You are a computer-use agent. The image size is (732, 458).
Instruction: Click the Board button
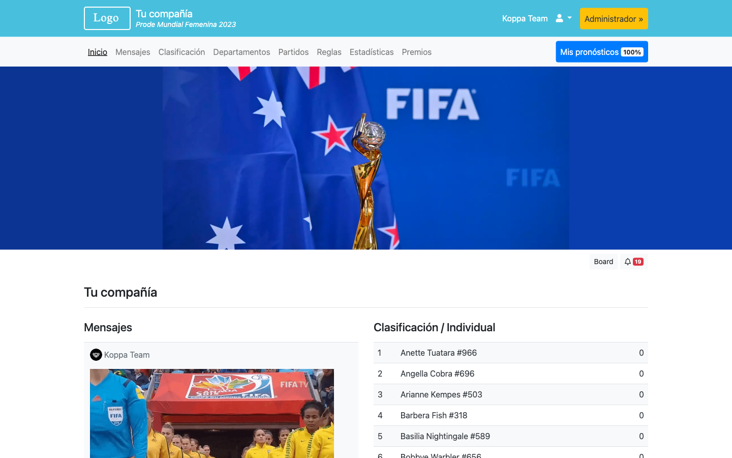coord(603,262)
